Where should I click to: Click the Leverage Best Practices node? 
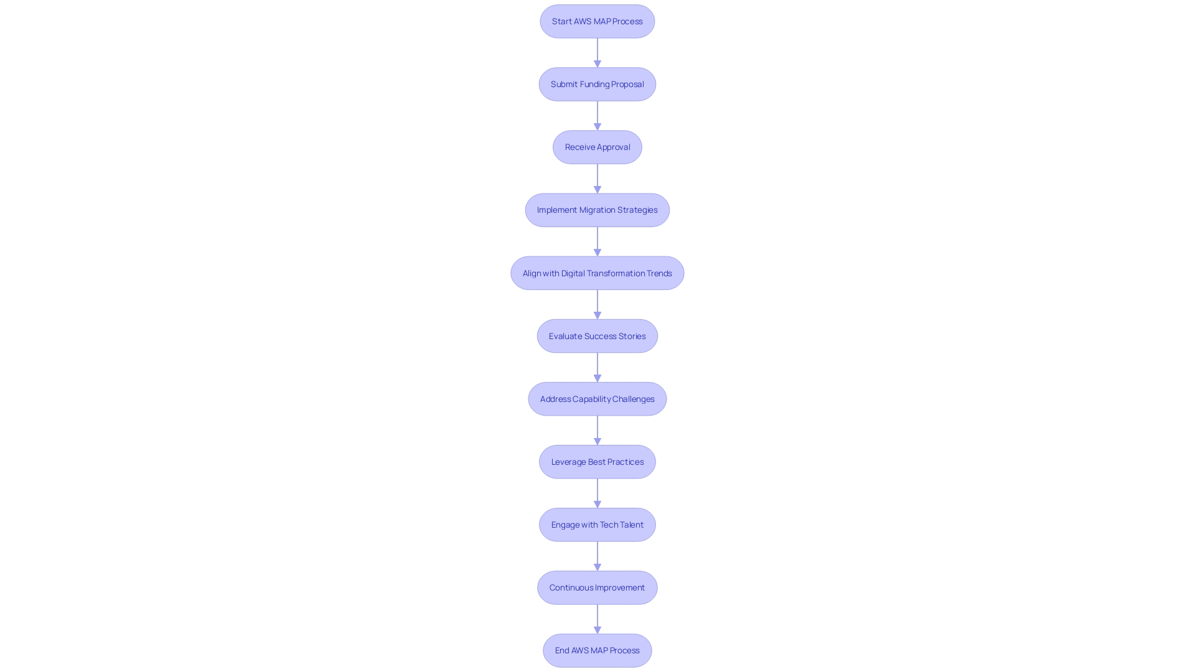(597, 461)
